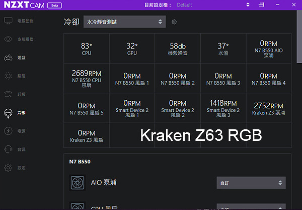Screen dimensions: 302x210
Task: Click the 0RPM Kraken Z3 風扇 tile
Action: coord(87,135)
